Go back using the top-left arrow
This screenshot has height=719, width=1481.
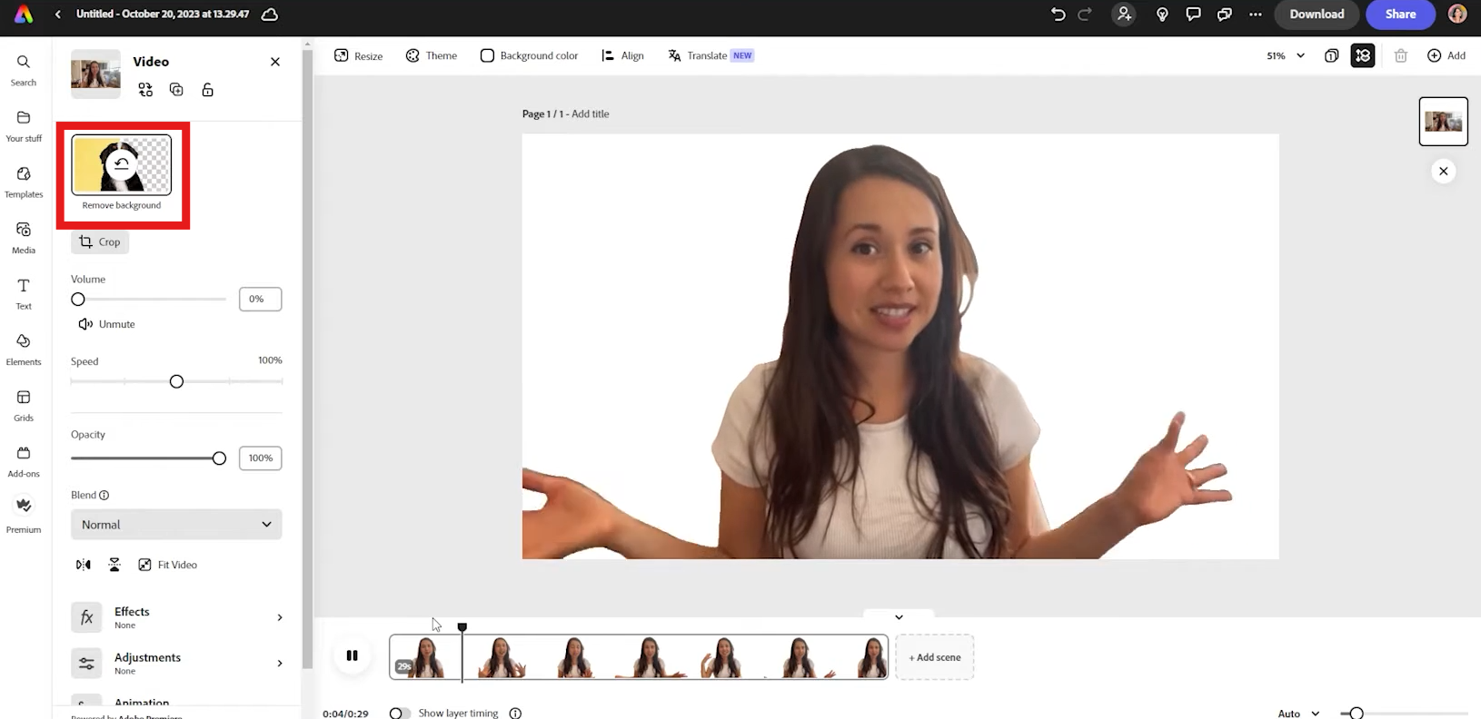pos(58,15)
